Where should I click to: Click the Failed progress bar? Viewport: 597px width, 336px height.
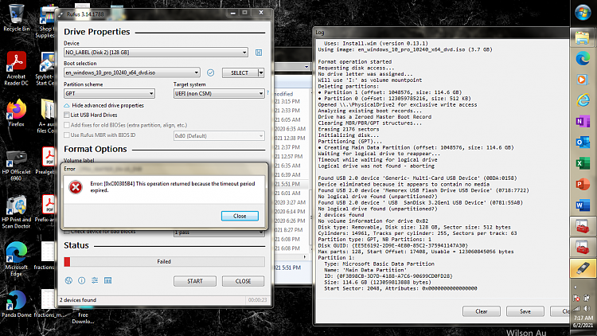(x=164, y=261)
